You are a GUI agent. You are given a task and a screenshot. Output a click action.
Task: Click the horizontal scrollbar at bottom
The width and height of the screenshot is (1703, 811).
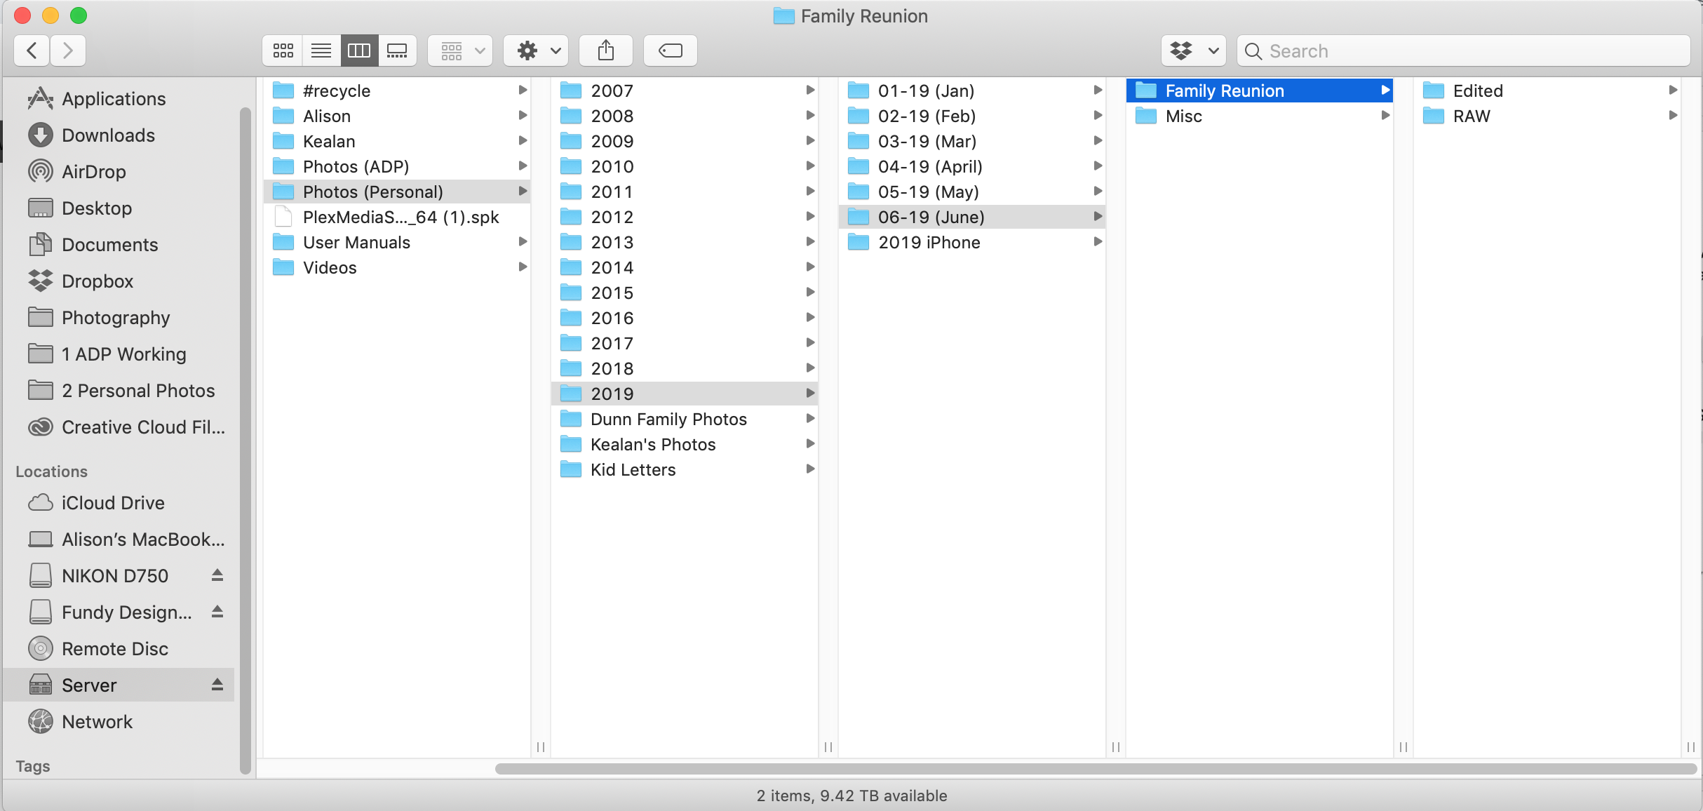pos(1096,769)
